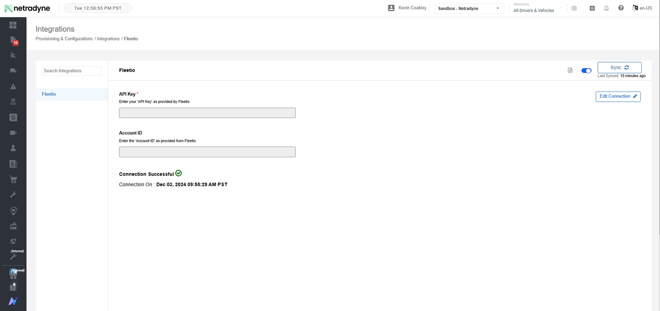Image resolution: width=660 pixels, height=311 pixels.
Task: Open the seated driver icon in sidebar
Action: tap(13, 55)
